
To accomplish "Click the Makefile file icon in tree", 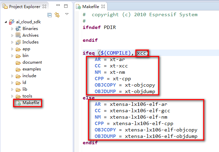I will click(18, 103).
